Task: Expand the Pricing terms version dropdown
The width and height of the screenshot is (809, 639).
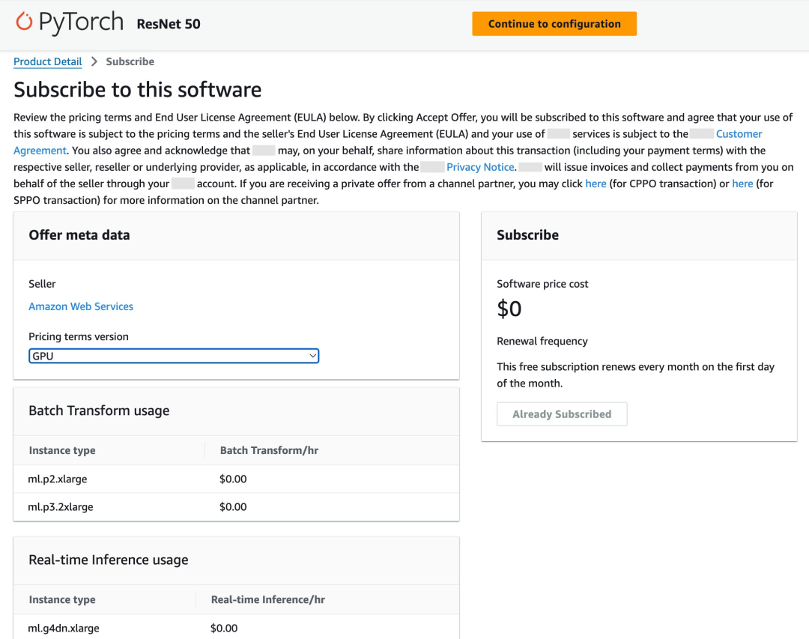Action: click(174, 356)
